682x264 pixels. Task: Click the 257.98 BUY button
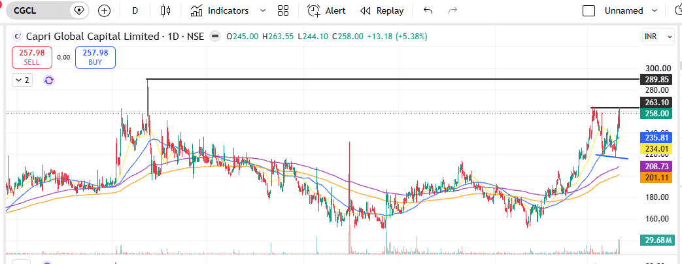pyautogui.click(x=95, y=58)
